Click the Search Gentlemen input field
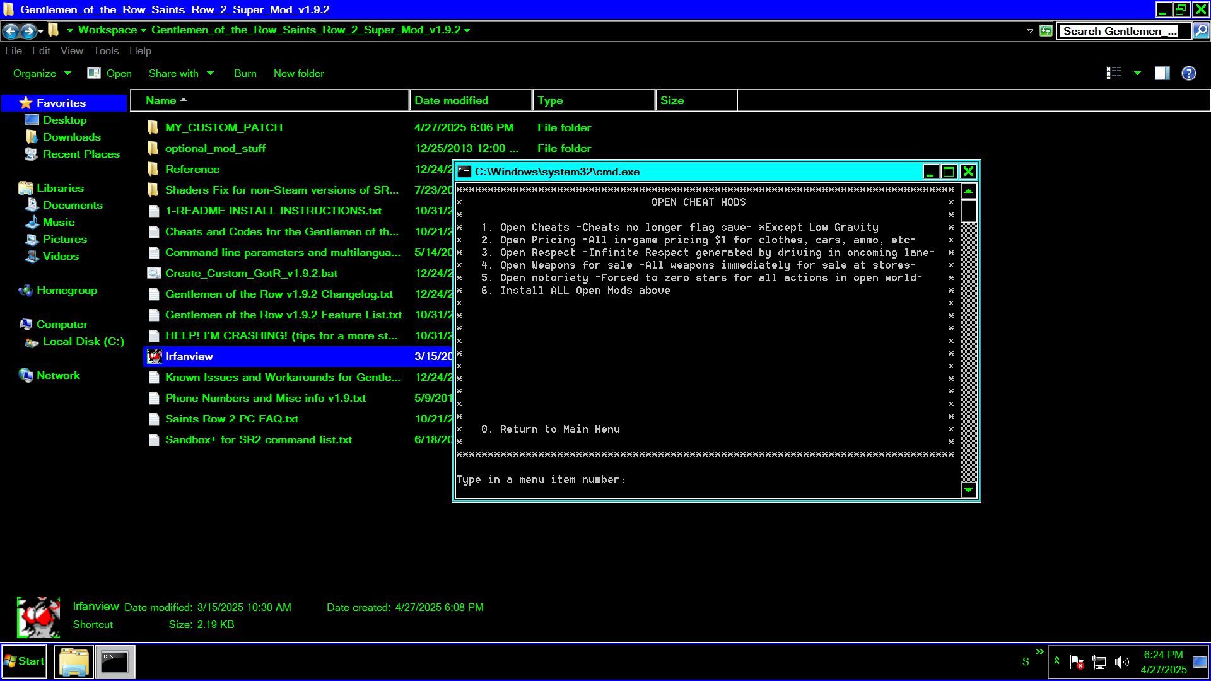Viewport: 1211px width, 681px height. tap(1124, 31)
